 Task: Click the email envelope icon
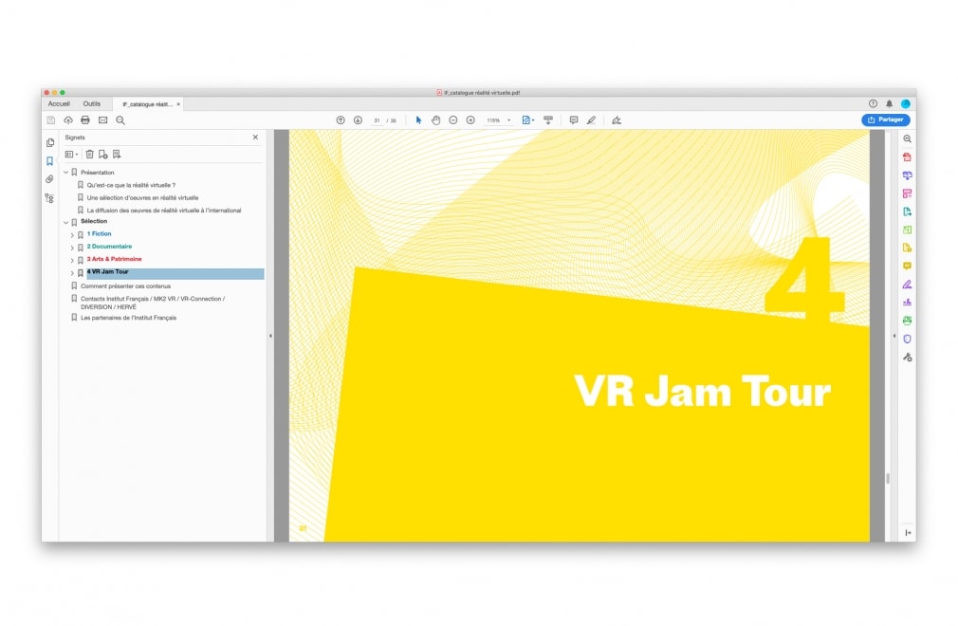[x=102, y=120]
